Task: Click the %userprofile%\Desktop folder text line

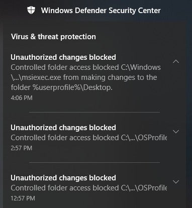Action: [x=61, y=87]
